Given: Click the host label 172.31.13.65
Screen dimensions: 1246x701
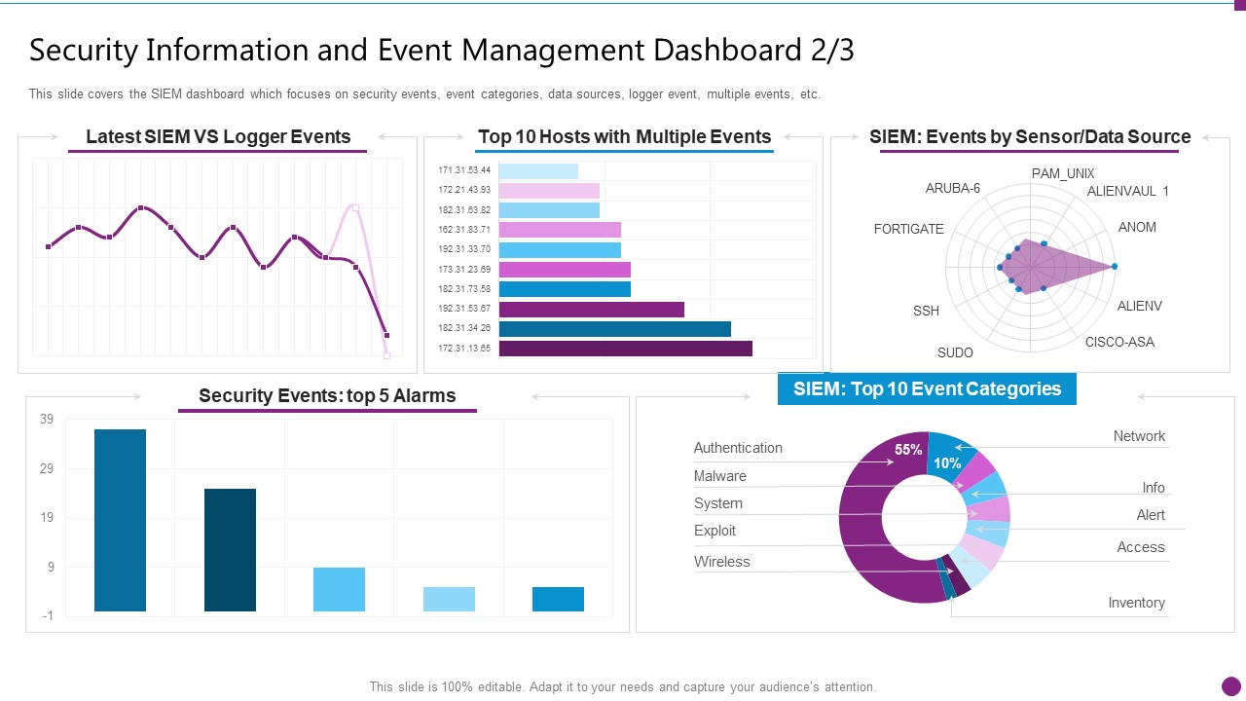Looking at the screenshot, I should (464, 348).
